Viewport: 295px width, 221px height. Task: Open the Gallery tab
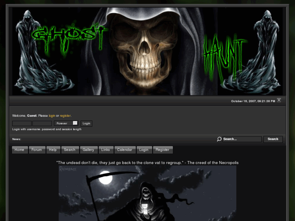click(89, 150)
